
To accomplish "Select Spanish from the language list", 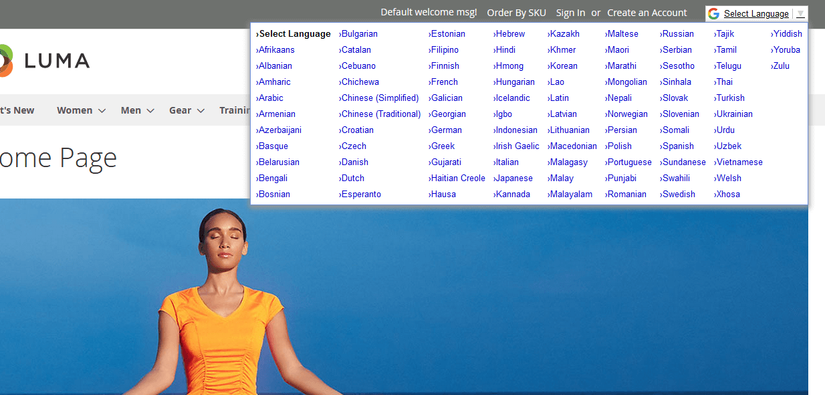I will pyautogui.click(x=677, y=146).
